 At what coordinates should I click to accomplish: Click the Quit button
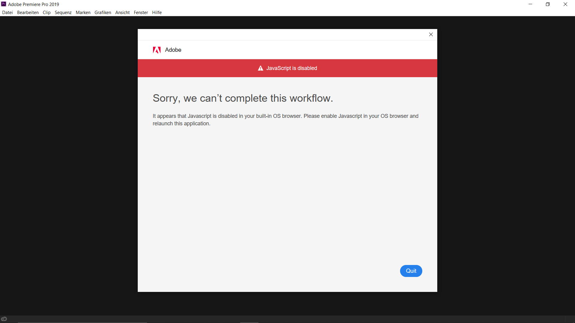point(411,271)
